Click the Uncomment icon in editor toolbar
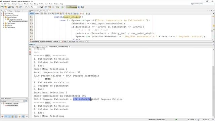This screenshot has height=121, width=215. (x=89, y=13)
